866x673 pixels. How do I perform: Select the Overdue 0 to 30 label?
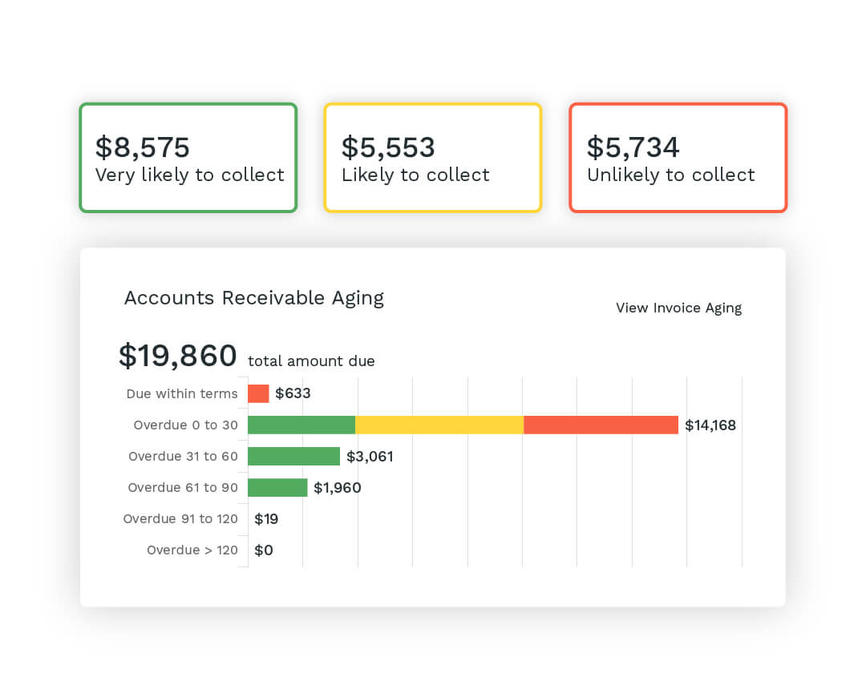186,425
